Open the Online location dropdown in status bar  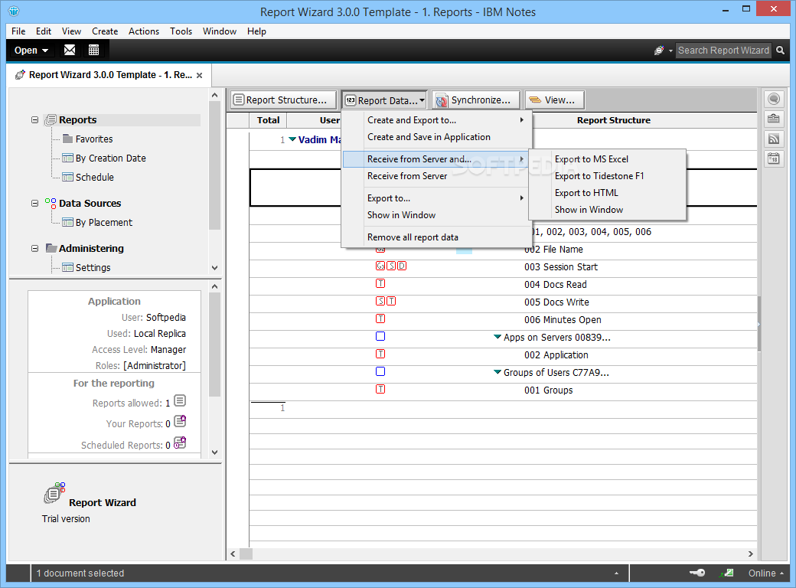pyautogui.click(x=765, y=573)
